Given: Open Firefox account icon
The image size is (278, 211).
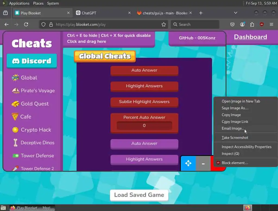Looking at the screenshot, I should pos(242,24).
